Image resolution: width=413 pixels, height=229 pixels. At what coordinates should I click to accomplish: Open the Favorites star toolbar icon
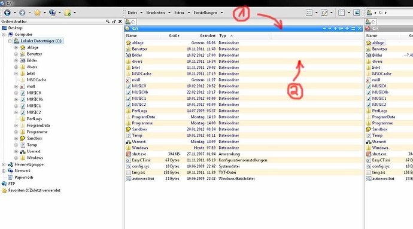pyautogui.click(x=37, y=13)
